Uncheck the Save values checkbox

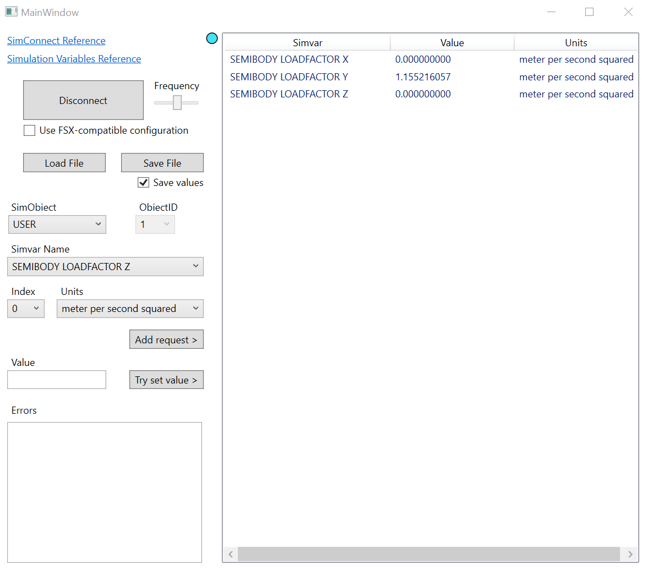(144, 183)
